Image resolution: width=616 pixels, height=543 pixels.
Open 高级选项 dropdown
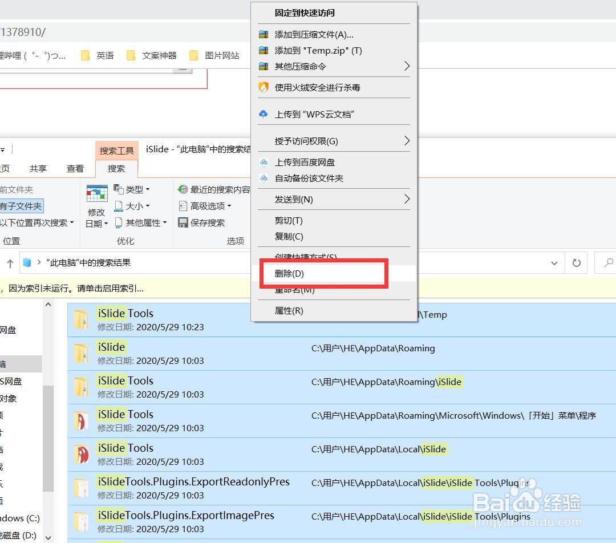click(205, 206)
